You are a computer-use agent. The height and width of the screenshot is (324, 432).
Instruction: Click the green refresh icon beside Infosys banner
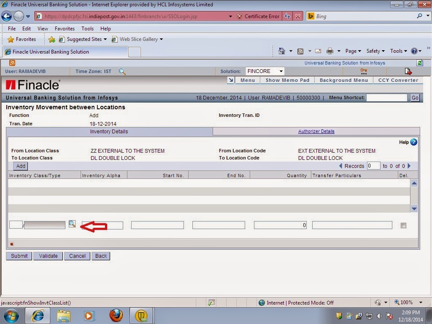419,62
